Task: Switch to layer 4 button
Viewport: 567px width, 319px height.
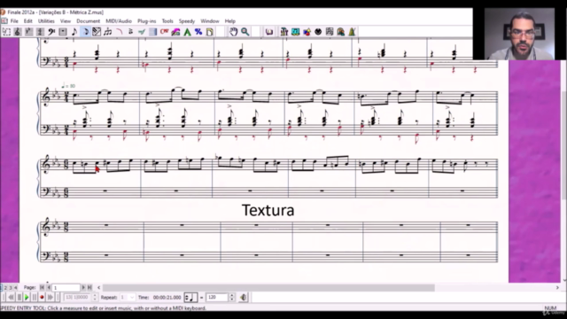Action: point(15,287)
